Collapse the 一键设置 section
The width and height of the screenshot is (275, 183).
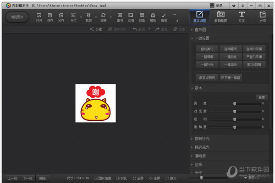[202, 38]
